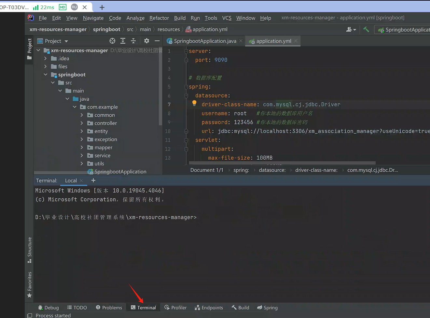Expand the mapper package
This screenshot has height=318, width=430.
coord(82,147)
